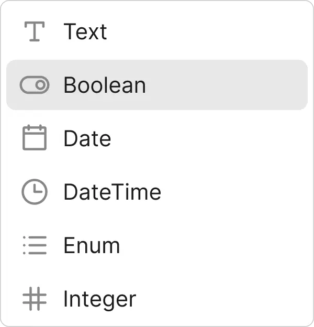Select the highlighted Boolean option
This screenshot has height=327, width=314.
tap(157, 85)
